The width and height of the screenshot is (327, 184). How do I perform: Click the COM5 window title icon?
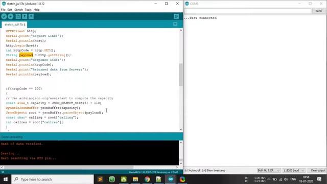point(187,4)
